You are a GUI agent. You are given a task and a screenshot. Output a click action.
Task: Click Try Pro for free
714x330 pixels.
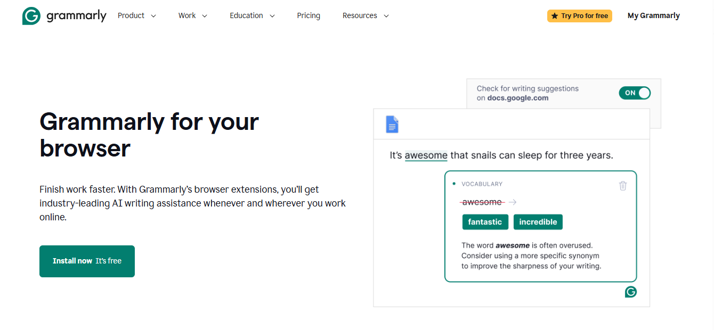[580, 15]
